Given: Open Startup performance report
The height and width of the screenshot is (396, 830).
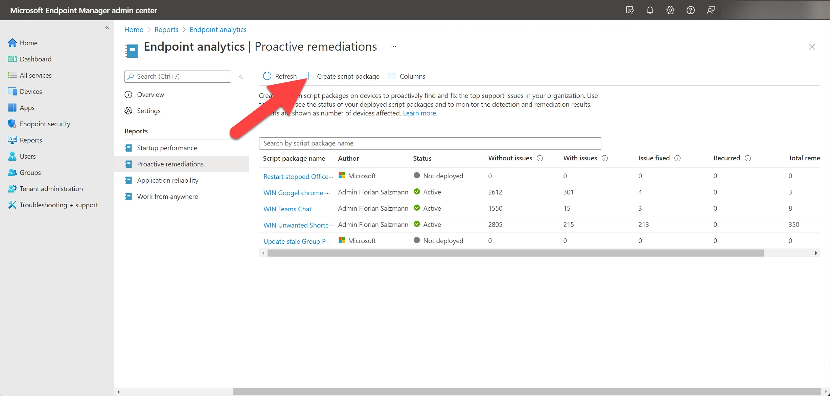Looking at the screenshot, I should 167,148.
